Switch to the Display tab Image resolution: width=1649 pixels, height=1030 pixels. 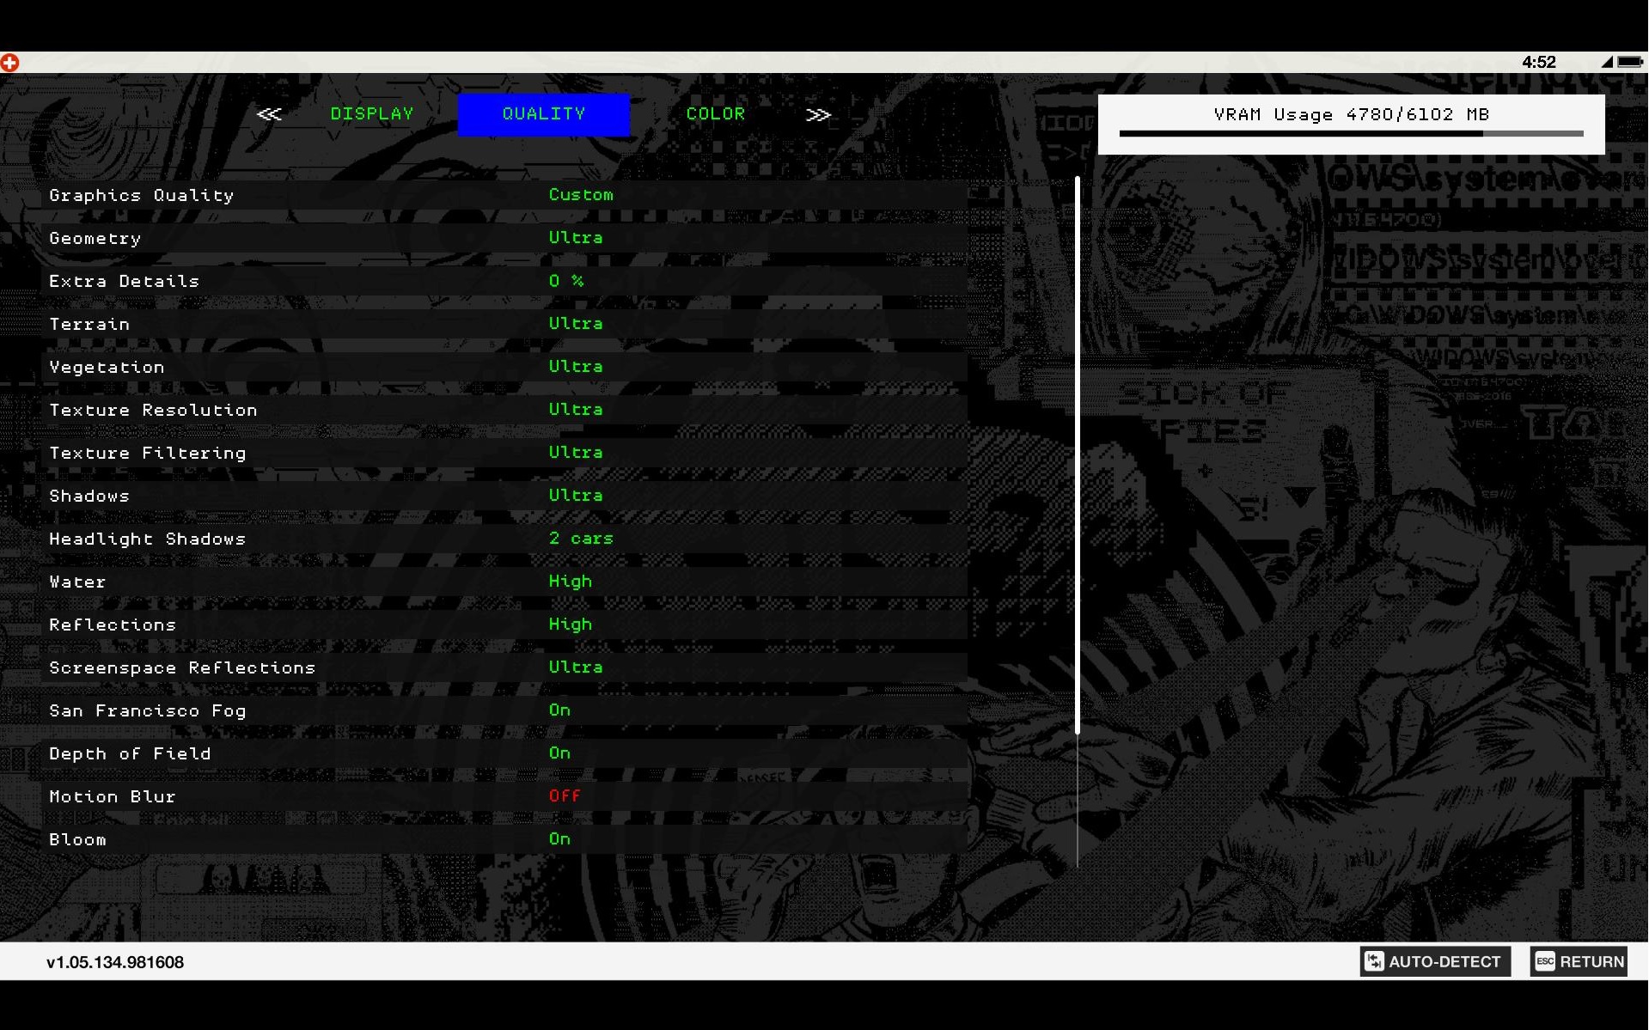[372, 113]
